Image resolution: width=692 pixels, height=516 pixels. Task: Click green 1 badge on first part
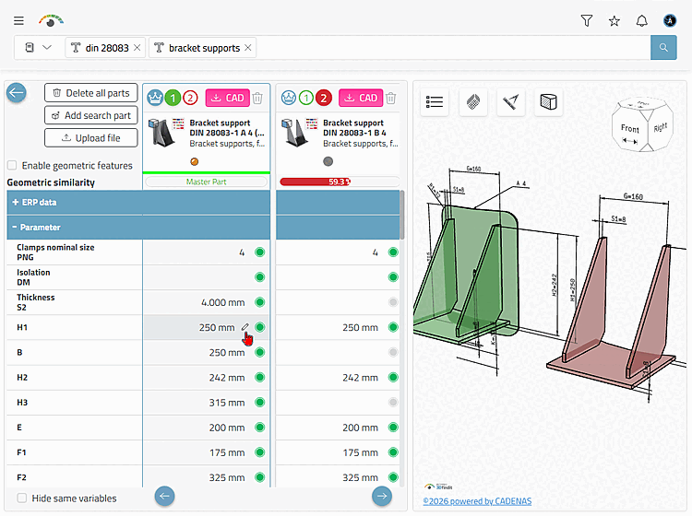coord(173,98)
